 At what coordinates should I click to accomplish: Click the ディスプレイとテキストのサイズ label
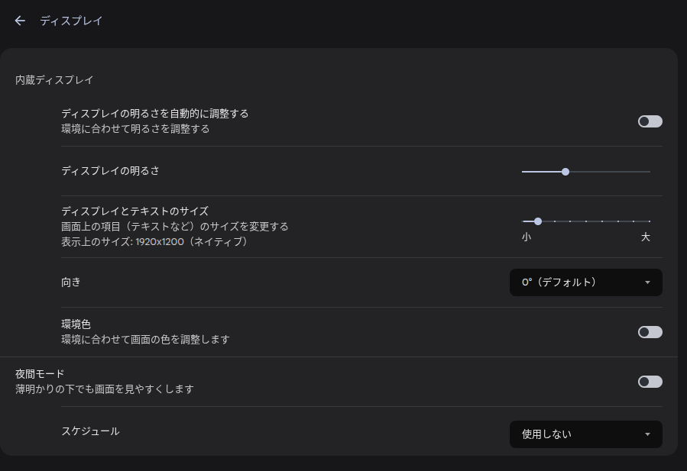(x=134, y=211)
